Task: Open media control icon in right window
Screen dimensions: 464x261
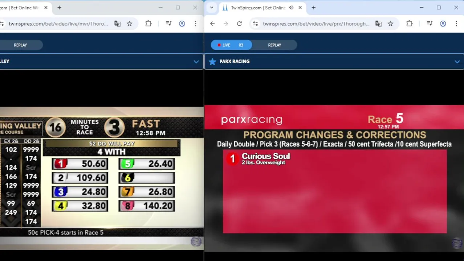Action: pyautogui.click(x=430, y=24)
